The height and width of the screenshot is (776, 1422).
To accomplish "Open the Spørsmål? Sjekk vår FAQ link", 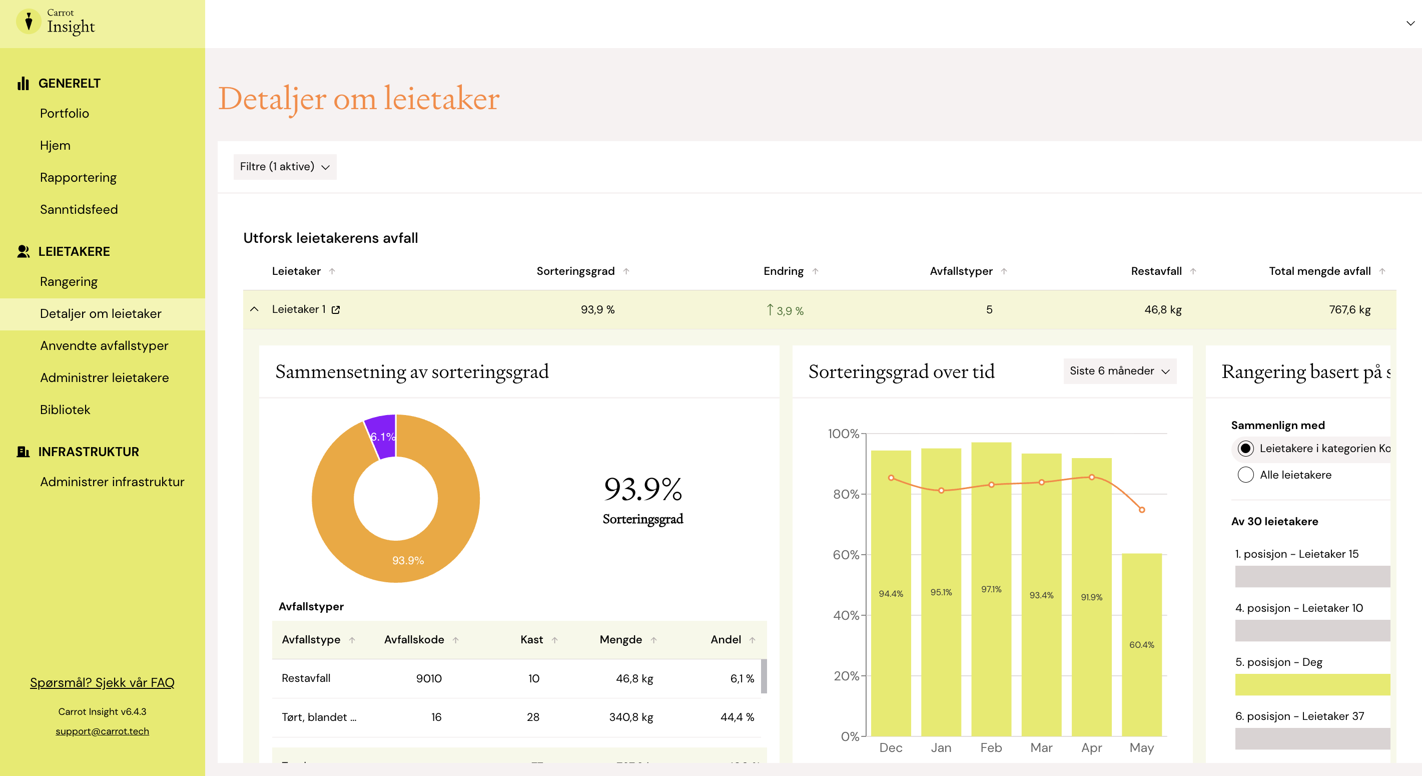I will click(x=102, y=683).
